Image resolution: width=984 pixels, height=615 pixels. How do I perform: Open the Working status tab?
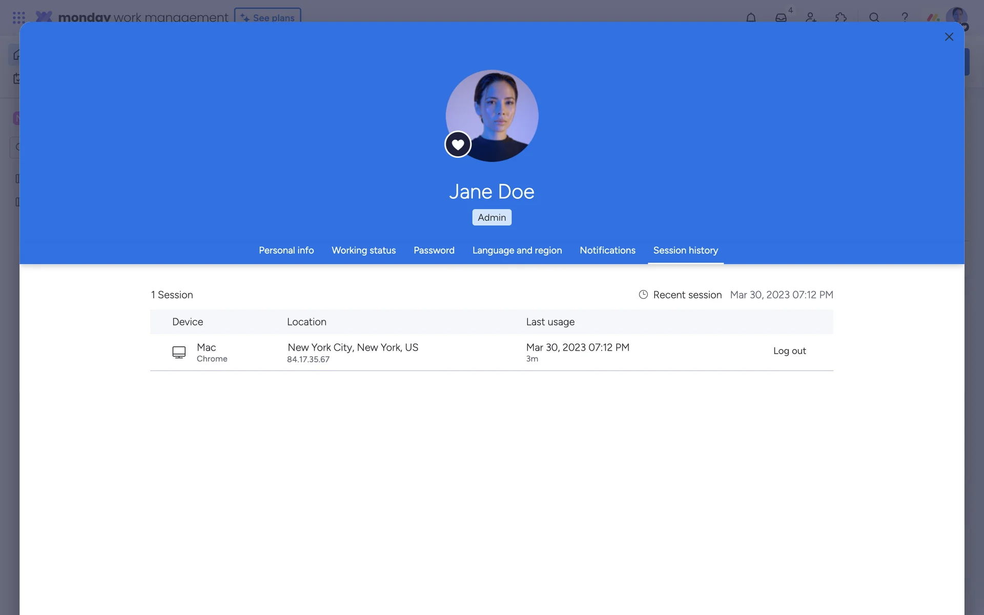pos(363,250)
